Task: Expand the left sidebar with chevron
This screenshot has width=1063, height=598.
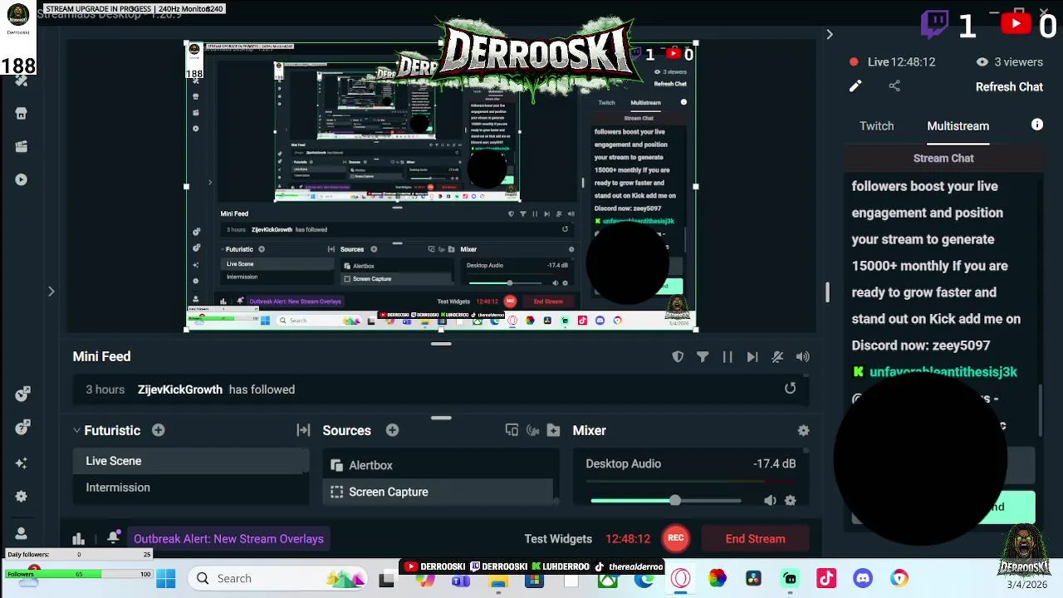Action: coord(51,292)
